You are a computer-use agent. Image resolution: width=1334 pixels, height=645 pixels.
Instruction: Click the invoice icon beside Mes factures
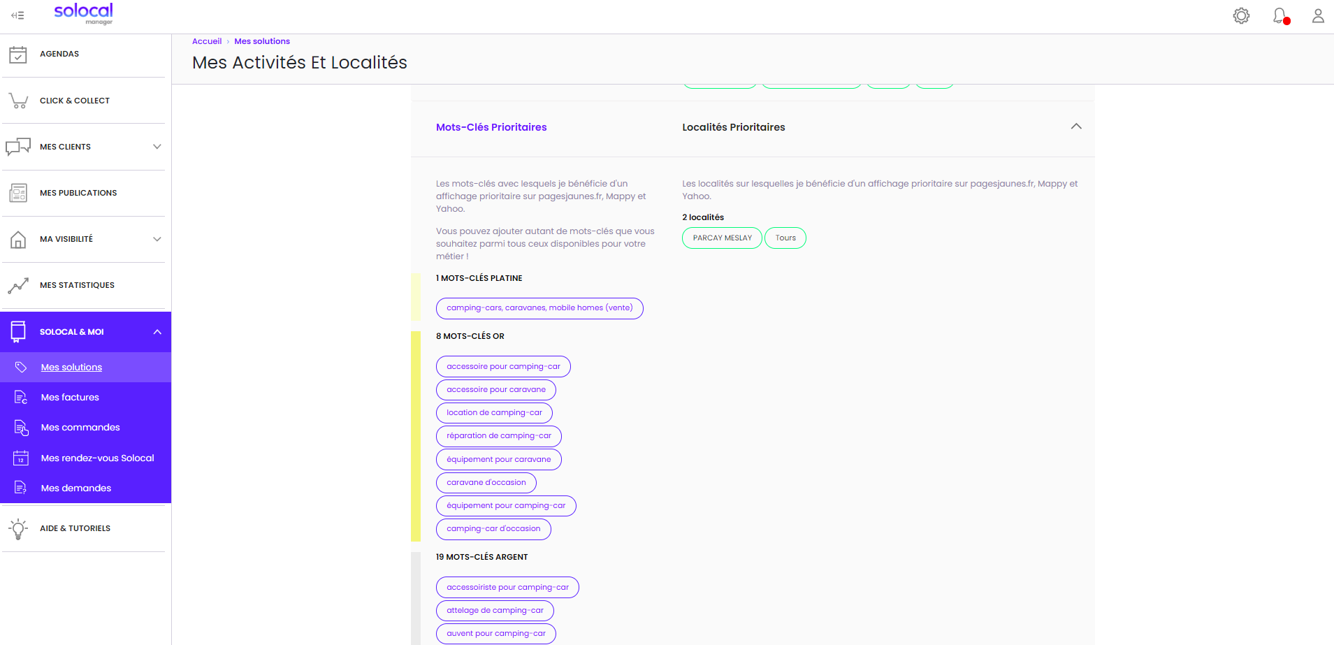pyautogui.click(x=21, y=397)
